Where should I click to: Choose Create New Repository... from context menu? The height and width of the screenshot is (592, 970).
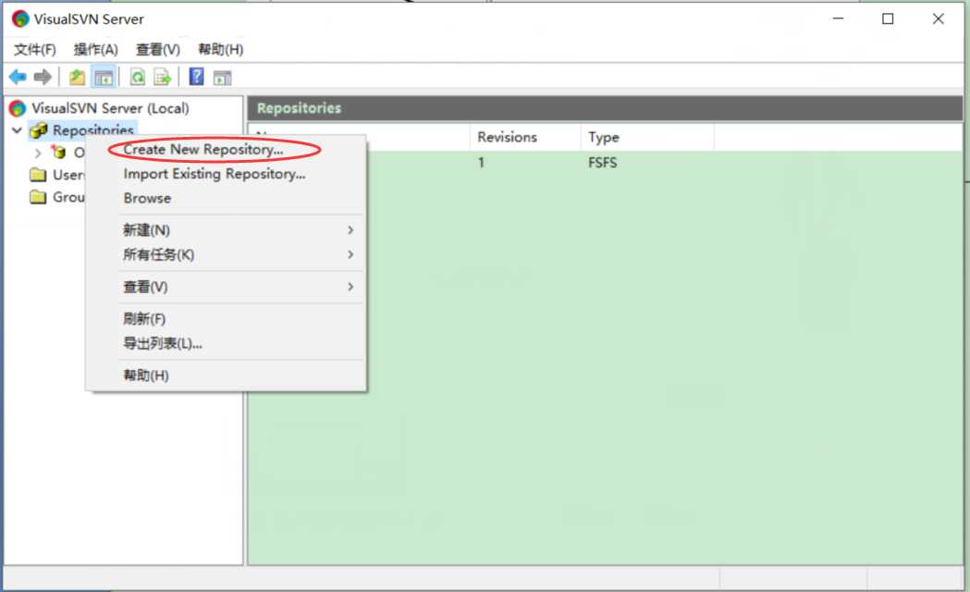(226, 149)
